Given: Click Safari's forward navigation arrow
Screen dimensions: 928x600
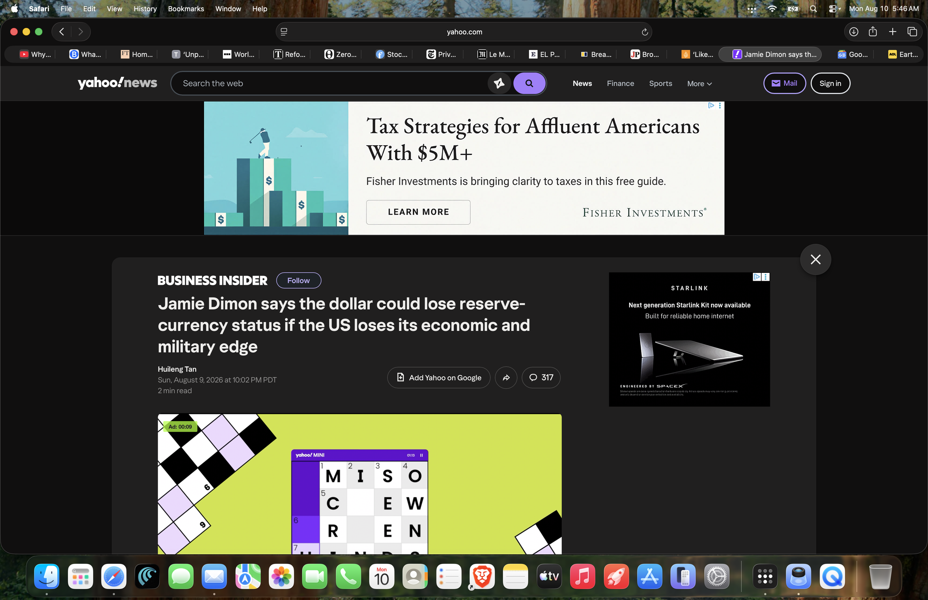Looking at the screenshot, I should pyautogui.click(x=81, y=32).
